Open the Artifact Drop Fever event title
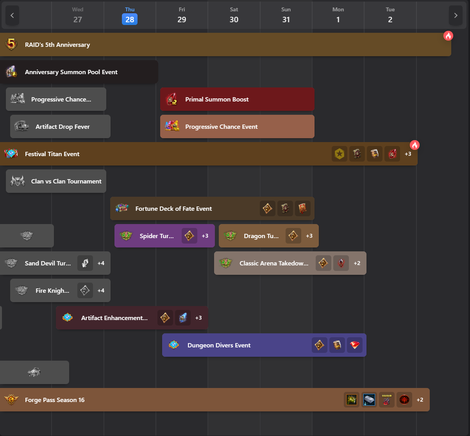This screenshot has height=436, width=470. pyautogui.click(x=63, y=126)
